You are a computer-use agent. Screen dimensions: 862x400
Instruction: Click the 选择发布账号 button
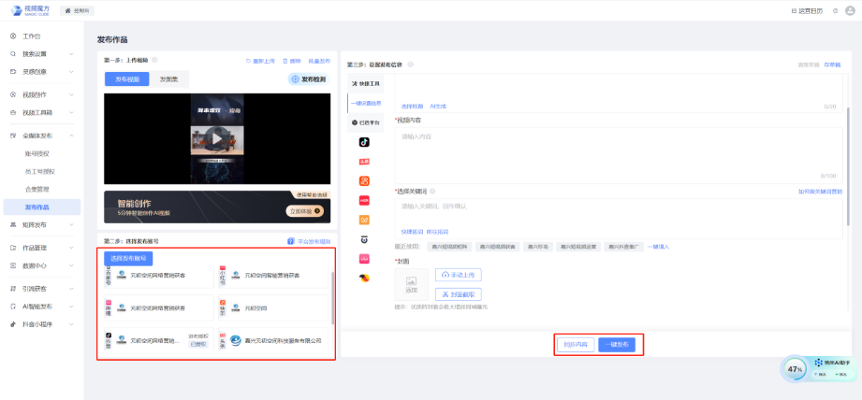[128, 259]
